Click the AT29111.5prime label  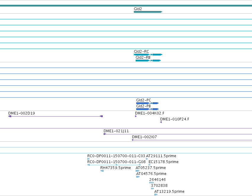(161, 156)
